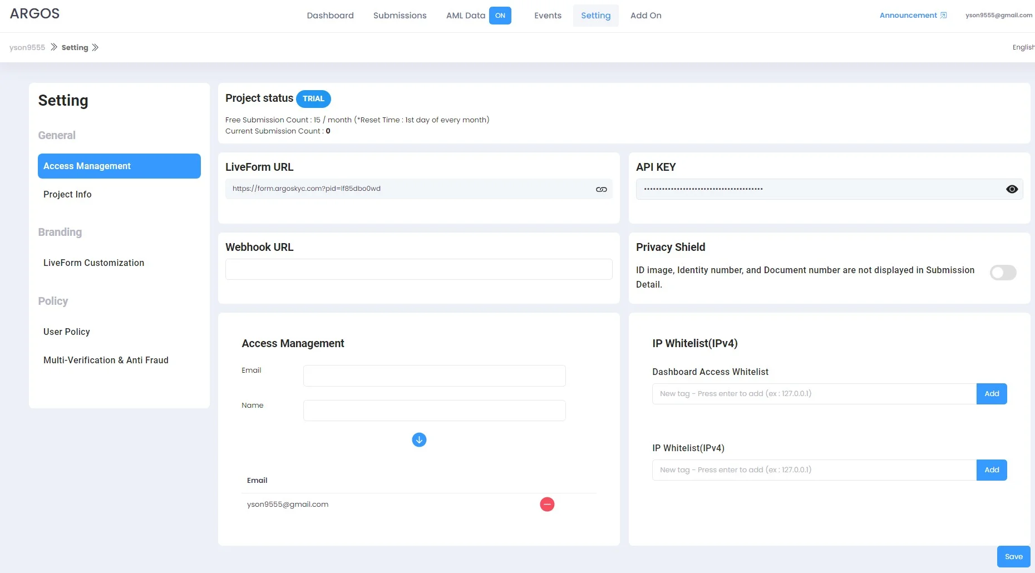Image resolution: width=1035 pixels, height=573 pixels.
Task: Open the English language dropdown
Action: (x=1023, y=47)
